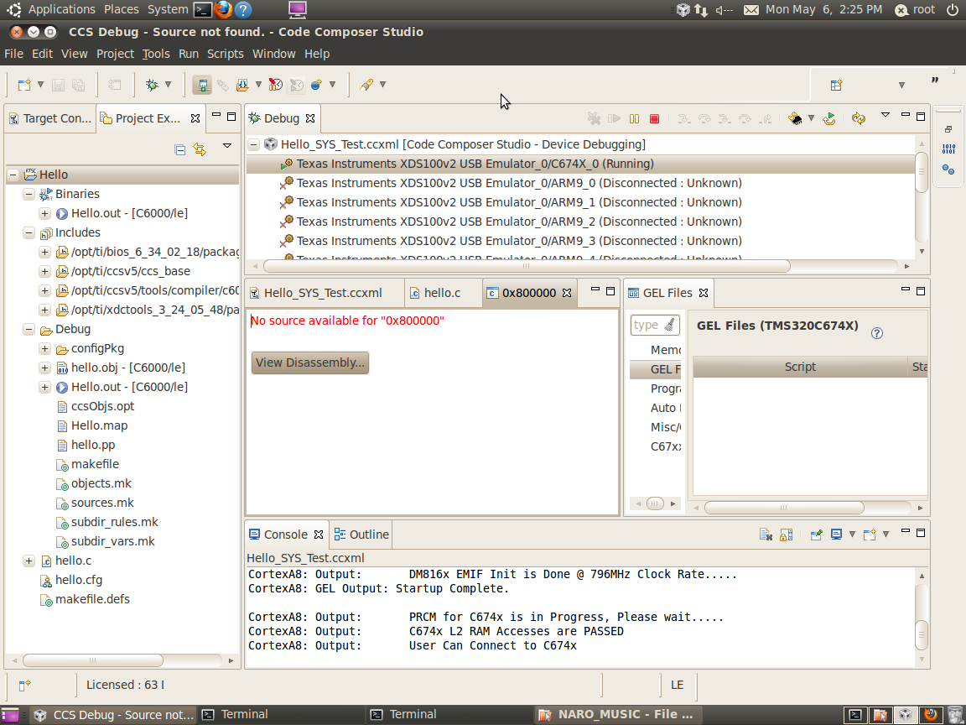The image size is (966, 725).
Task: Click the Debug bug icon in main toolbar
Action: pos(152,85)
